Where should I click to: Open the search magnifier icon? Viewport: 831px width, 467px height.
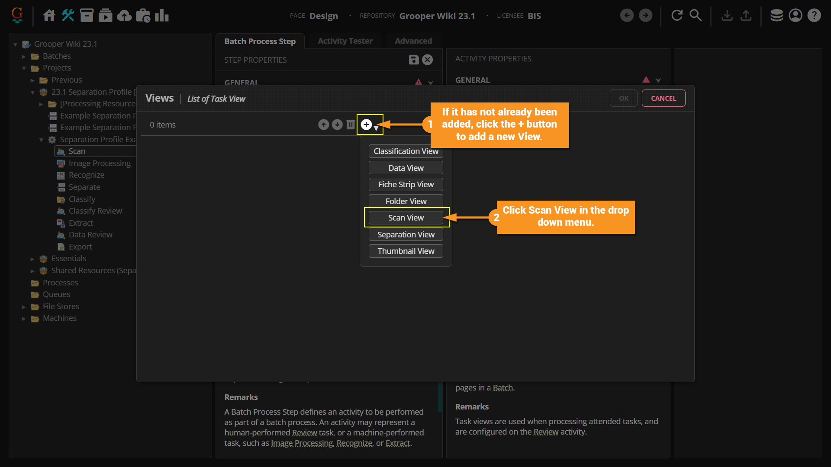point(695,16)
